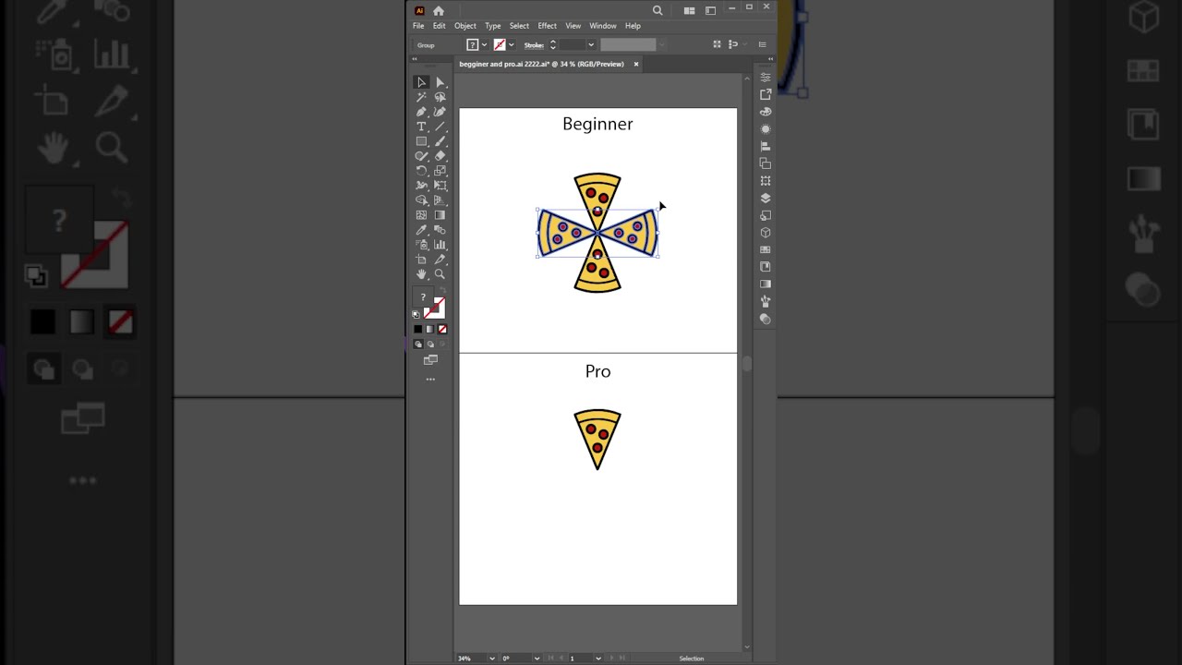Open the Type menu
Viewport: 1182px width, 665px height.
[x=493, y=26]
